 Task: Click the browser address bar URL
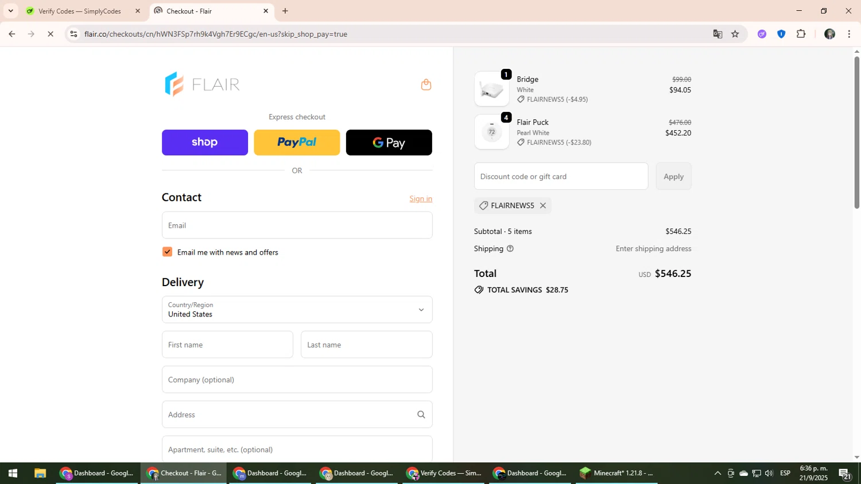[216, 34]
